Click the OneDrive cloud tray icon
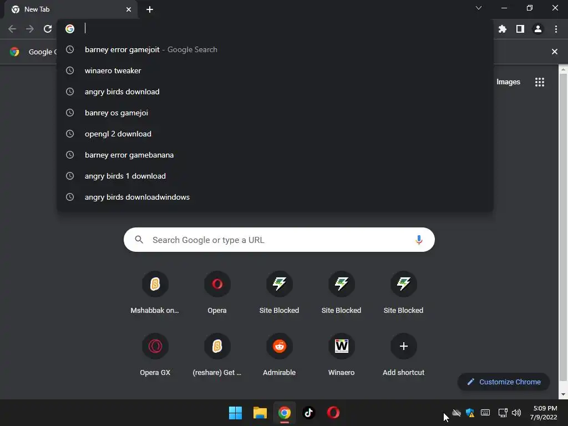 457,413
